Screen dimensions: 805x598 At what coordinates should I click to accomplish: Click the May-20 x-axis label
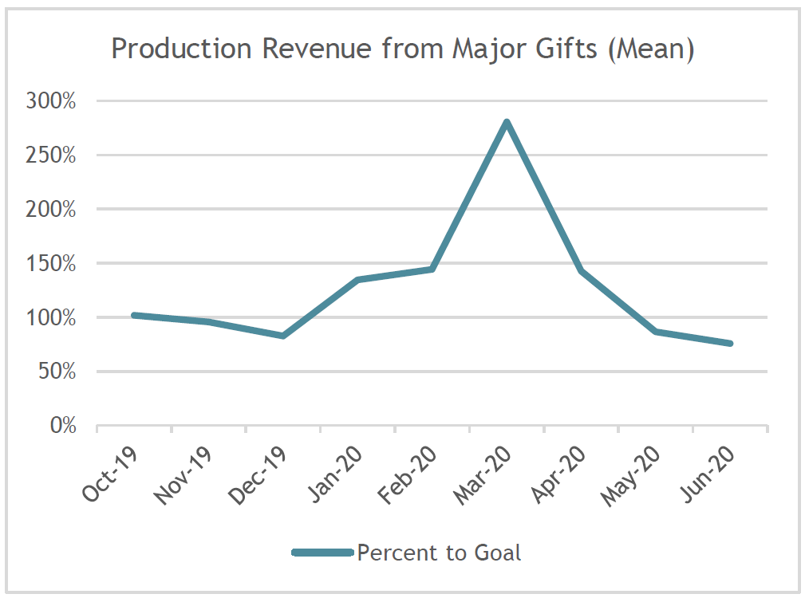630,477
